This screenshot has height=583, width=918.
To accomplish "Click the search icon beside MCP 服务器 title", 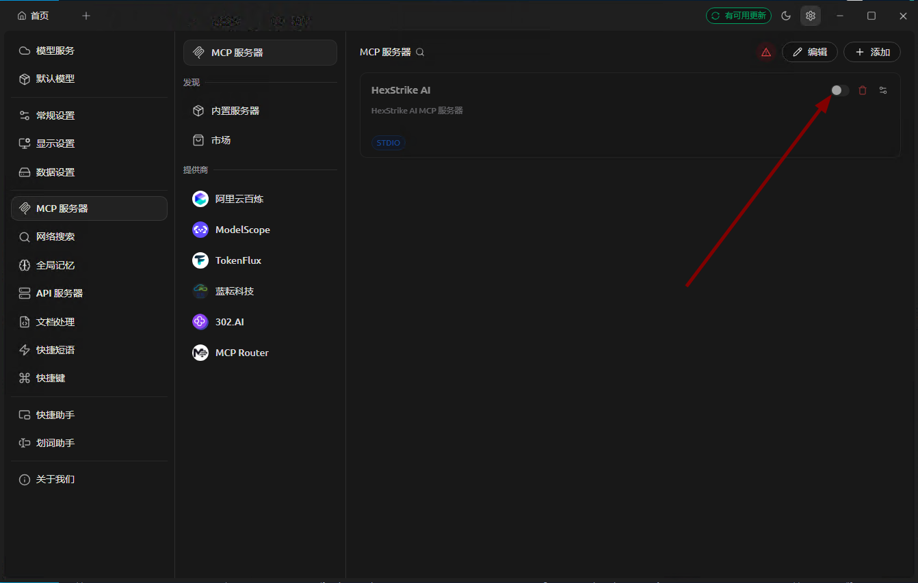I will [x=420, y=52].
